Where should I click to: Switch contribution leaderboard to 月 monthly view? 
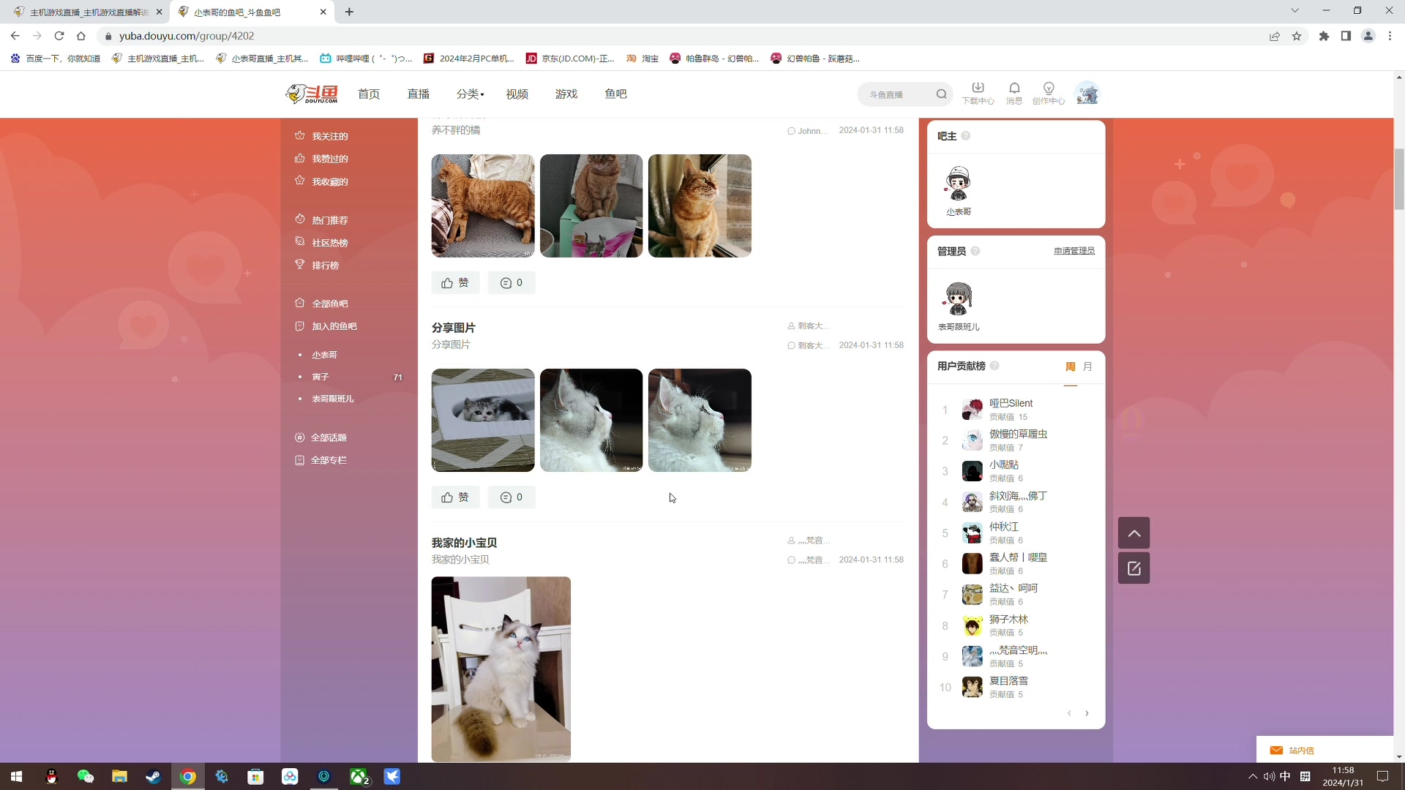coord(1088,366)
